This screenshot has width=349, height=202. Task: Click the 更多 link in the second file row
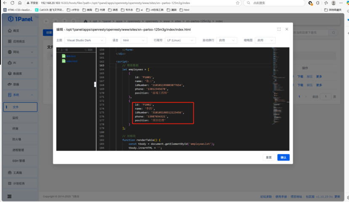coord(319,85)
